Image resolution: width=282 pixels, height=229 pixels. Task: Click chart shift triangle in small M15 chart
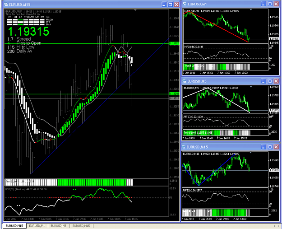(x=251, y=153)
